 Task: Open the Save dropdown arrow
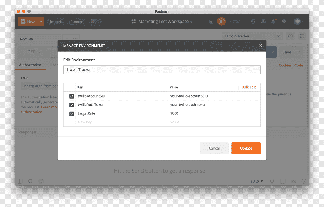click(298, 52)
